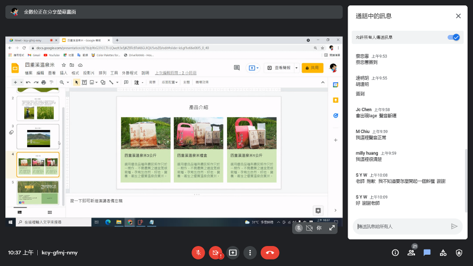Select slide 3 thumbnail in filmstrip
Screen dimensions: 473x266
click(x=38, y=137)
